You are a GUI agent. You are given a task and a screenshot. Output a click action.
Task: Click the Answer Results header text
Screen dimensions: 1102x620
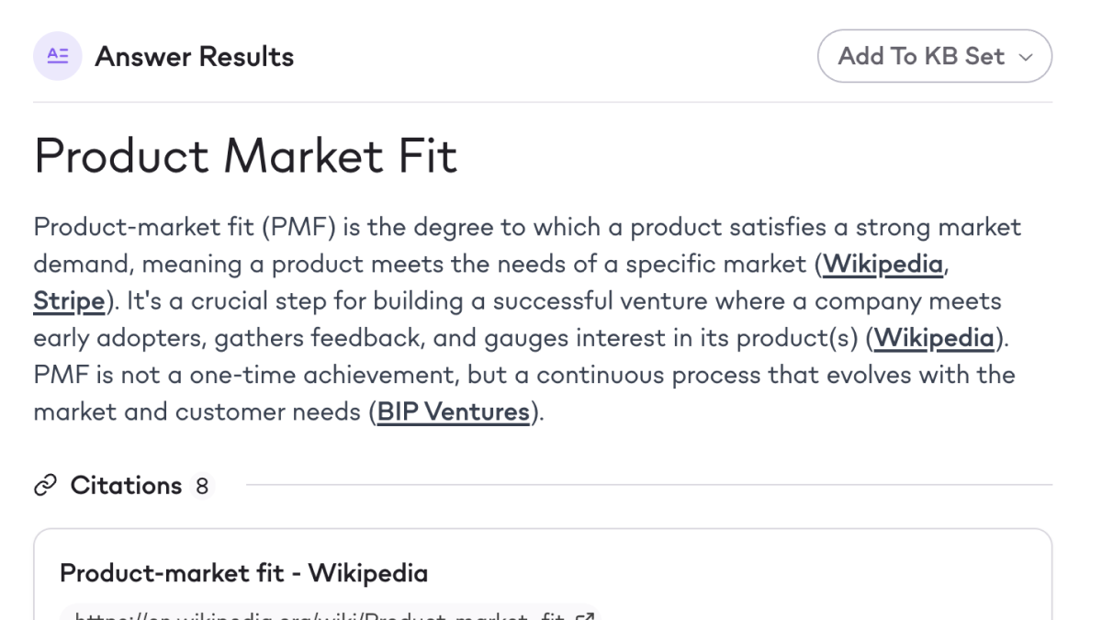[195, 57]
